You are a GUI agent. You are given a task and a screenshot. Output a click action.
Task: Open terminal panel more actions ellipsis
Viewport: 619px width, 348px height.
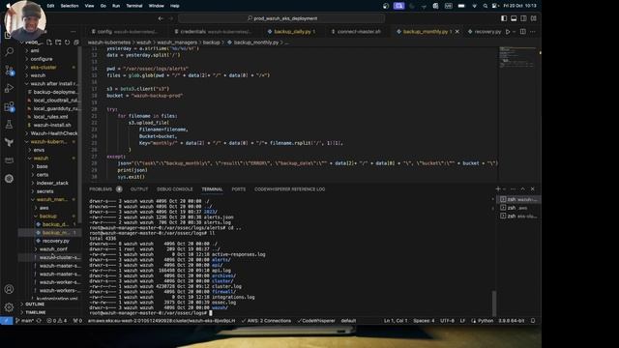[513, 189]
